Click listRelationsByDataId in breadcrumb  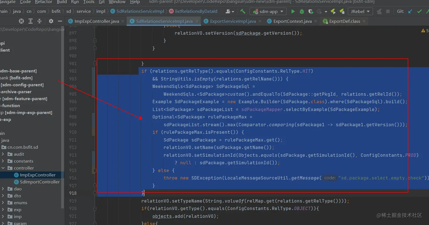click(193, 11)
